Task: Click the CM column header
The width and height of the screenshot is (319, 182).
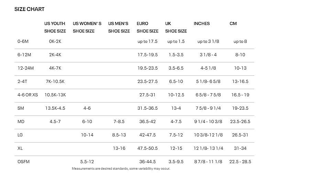Action: [x=233, y=24]
